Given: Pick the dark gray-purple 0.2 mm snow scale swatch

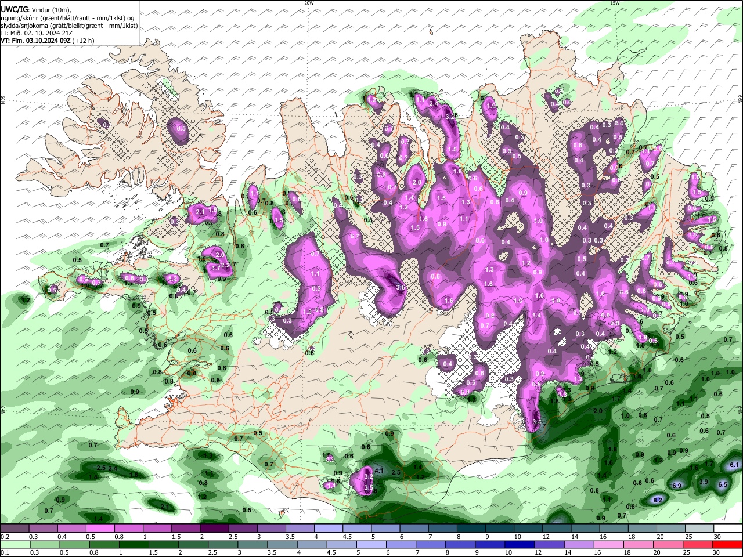Looking at the screenshot, I should tap(15, 529).
